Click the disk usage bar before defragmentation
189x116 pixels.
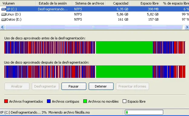pyautogui.click(x=95, y=47)
